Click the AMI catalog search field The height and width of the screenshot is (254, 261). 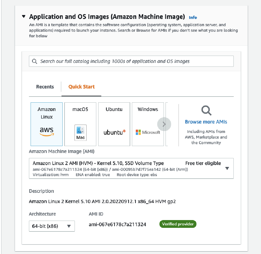(x=131, y=61)
